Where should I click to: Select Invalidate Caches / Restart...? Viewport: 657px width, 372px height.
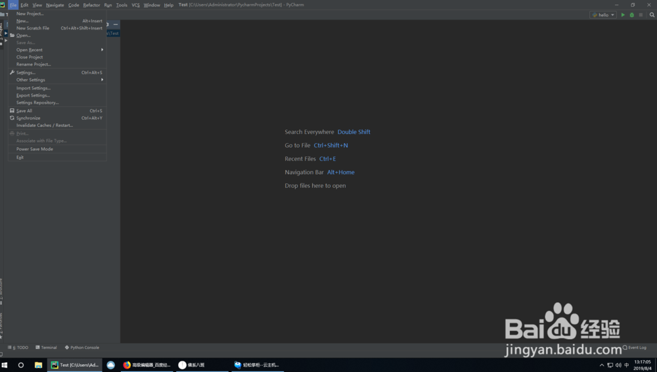(x=57, y=126)
